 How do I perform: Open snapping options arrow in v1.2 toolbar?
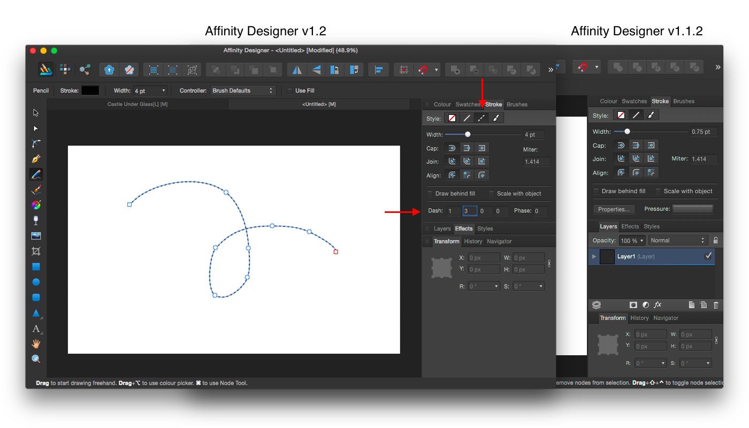pyautogui.click(x=437, y=70)
